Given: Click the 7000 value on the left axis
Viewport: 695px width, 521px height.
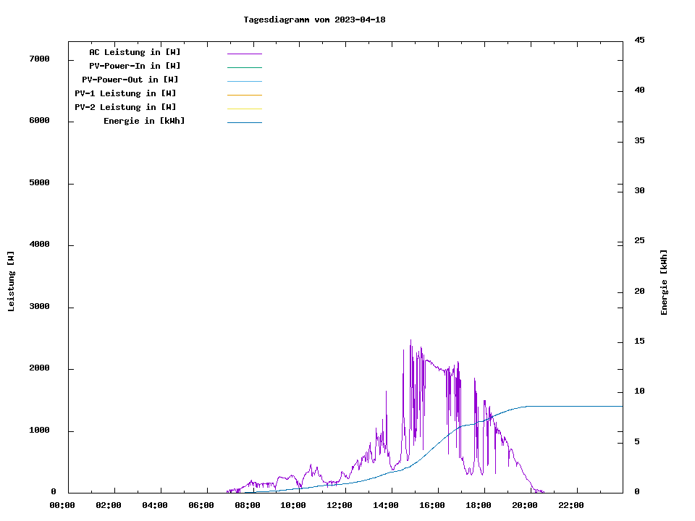Looking at the screenshot, I should (39, 59).
